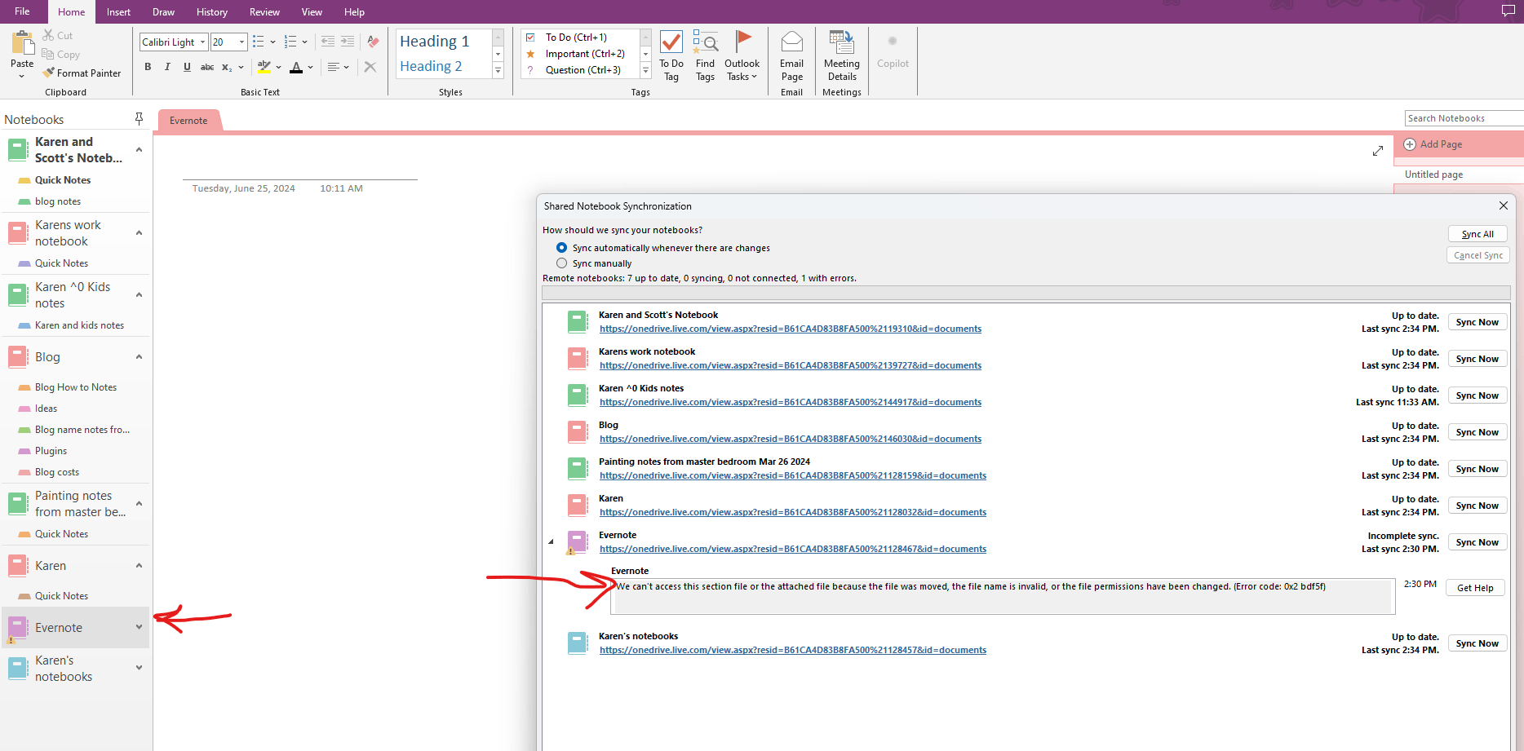Viewport: 1524px width, 751px height.
Task: Click the Paste clipboard icon
Action: (x=22, y=42)
